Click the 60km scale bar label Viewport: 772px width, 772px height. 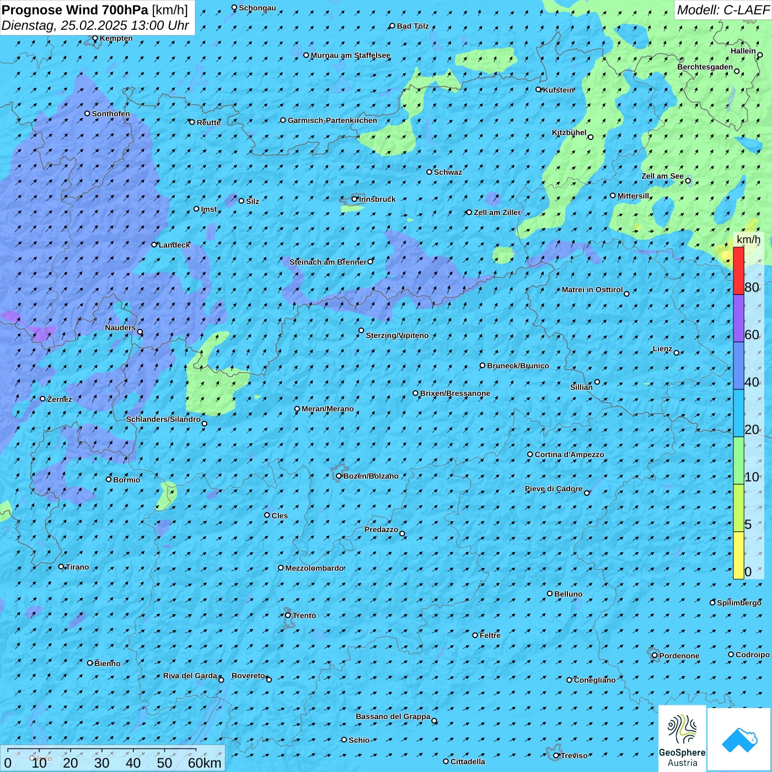coord(205,763)
